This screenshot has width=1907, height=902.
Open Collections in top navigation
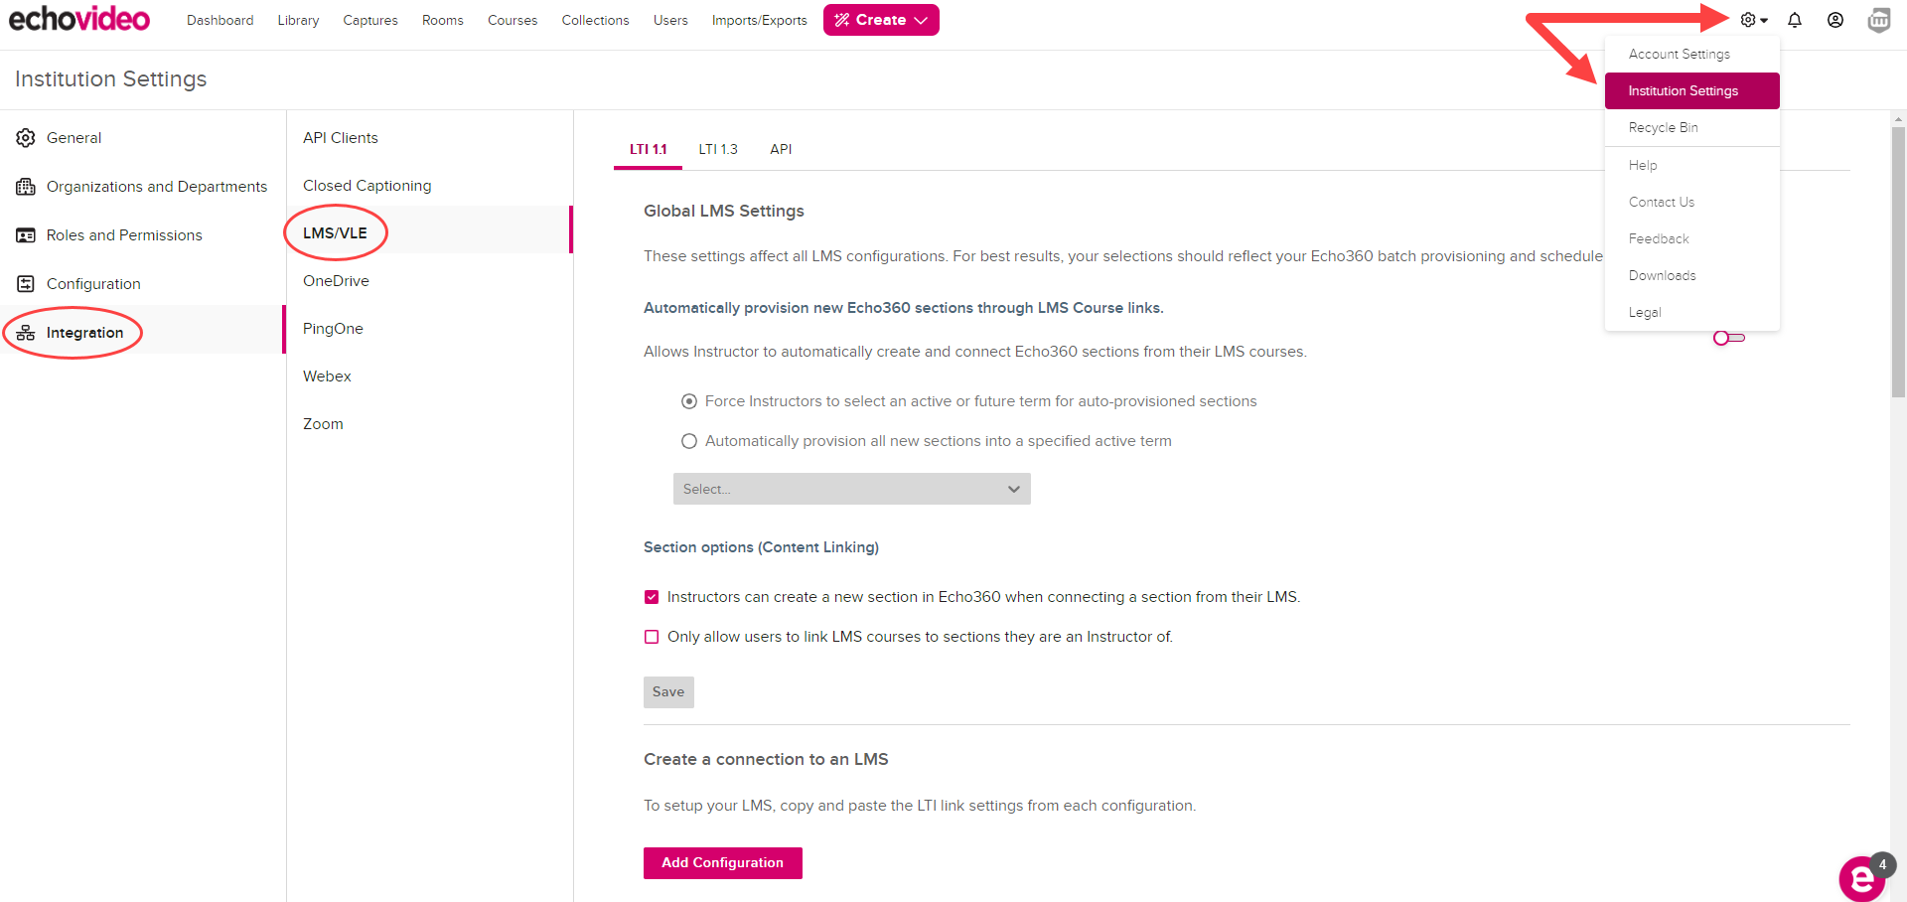(x=595, y=20)
